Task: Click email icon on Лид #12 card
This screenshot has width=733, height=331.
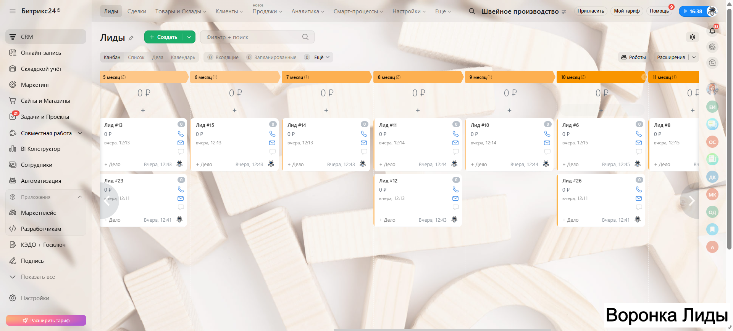Action: click(455, 198)
